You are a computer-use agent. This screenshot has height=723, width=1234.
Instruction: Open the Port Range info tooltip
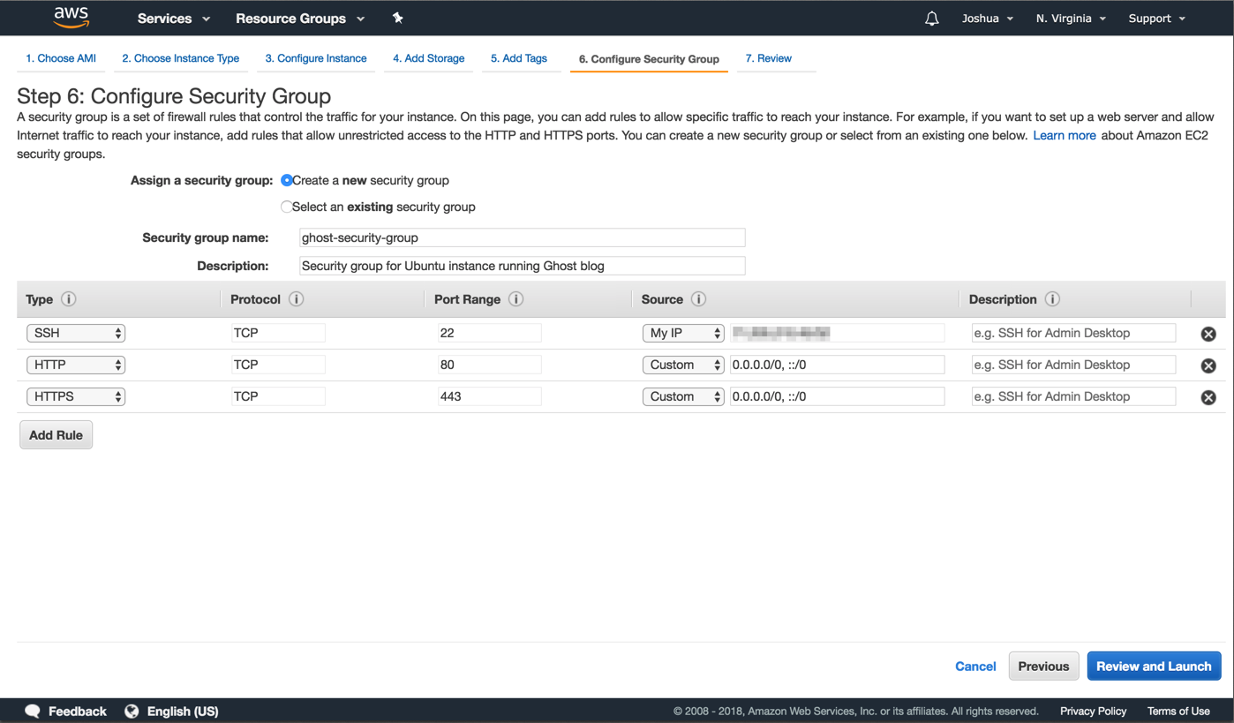pyautogui.click(x=515, y=299)
